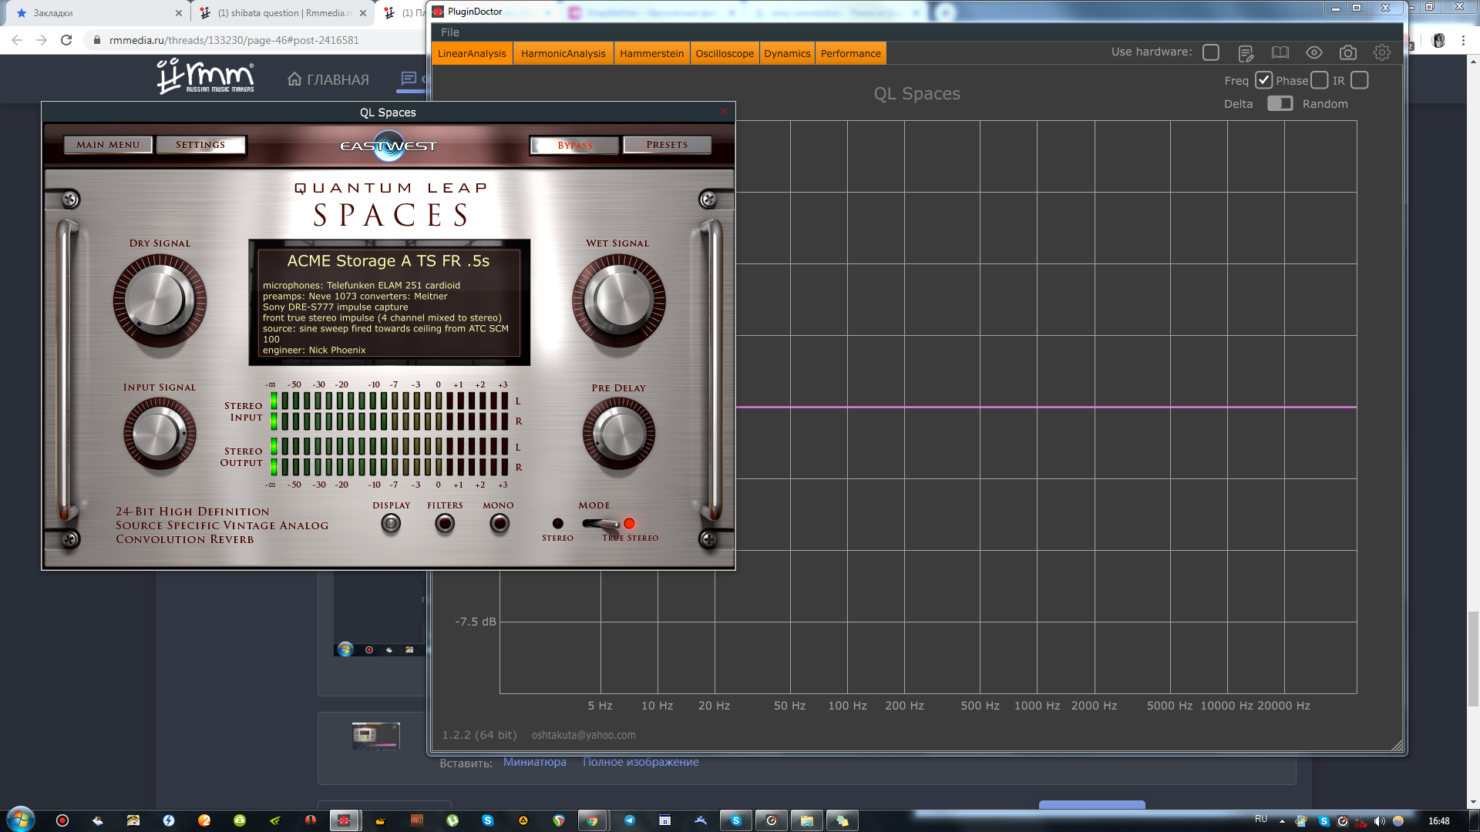Click the eye view icon in PluginDoctor
Viewport: 1480px width, 832px height.
pos(1313,52)
